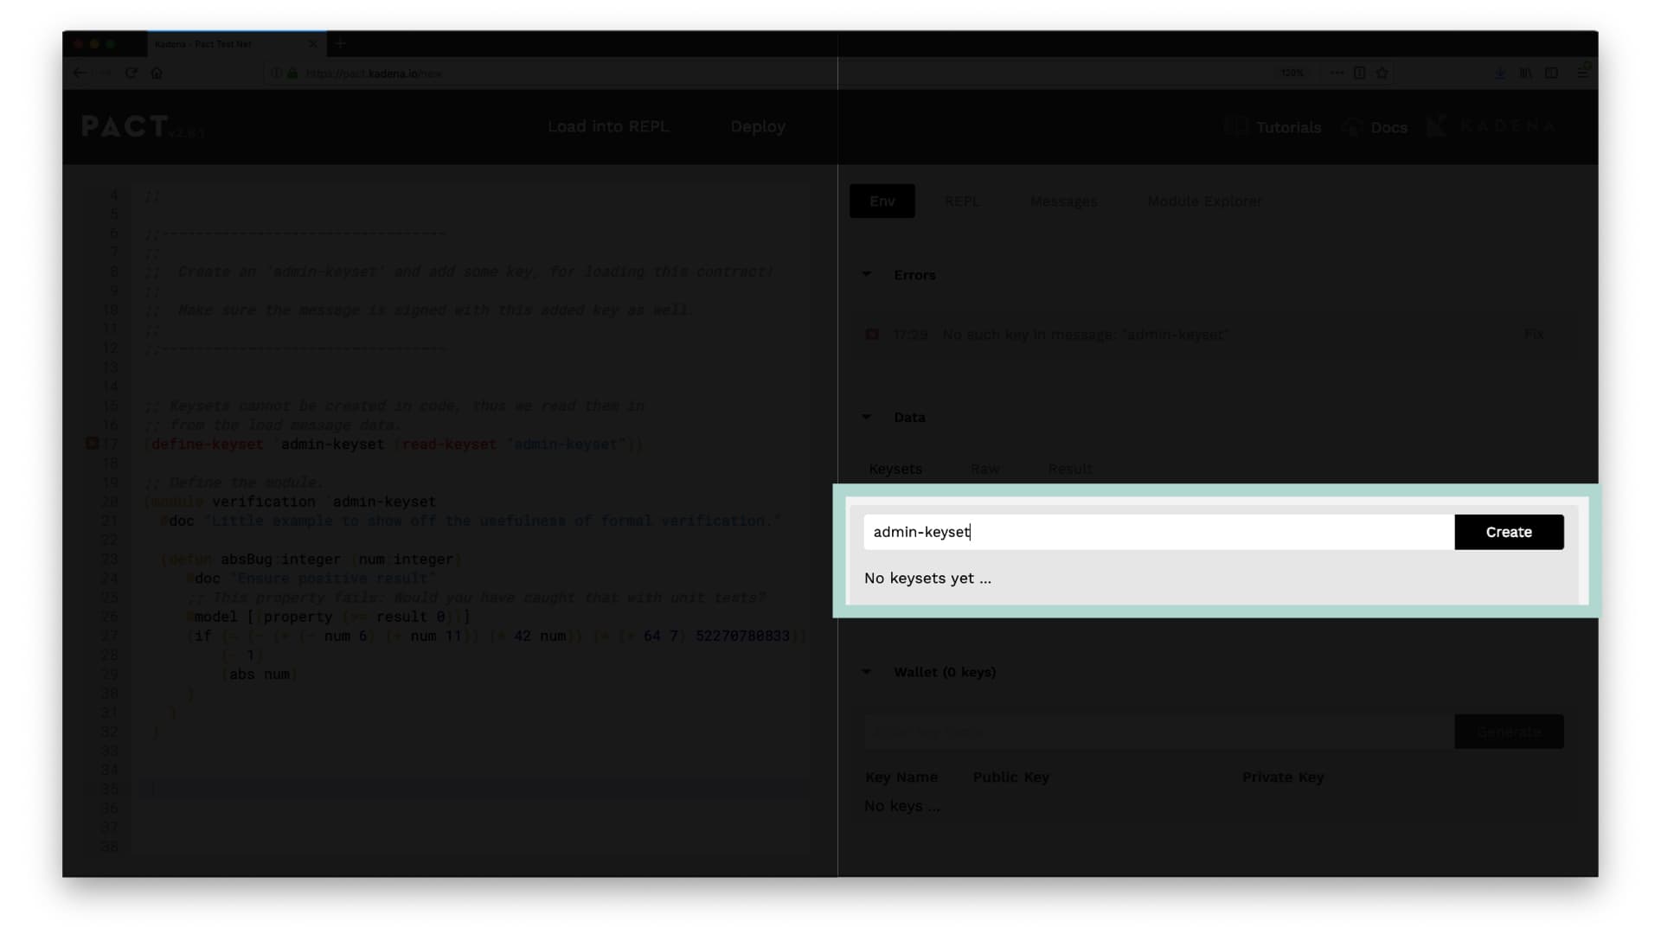Toggle the browser sidebar icon

pyautogui.click(x=1551, y=74)
